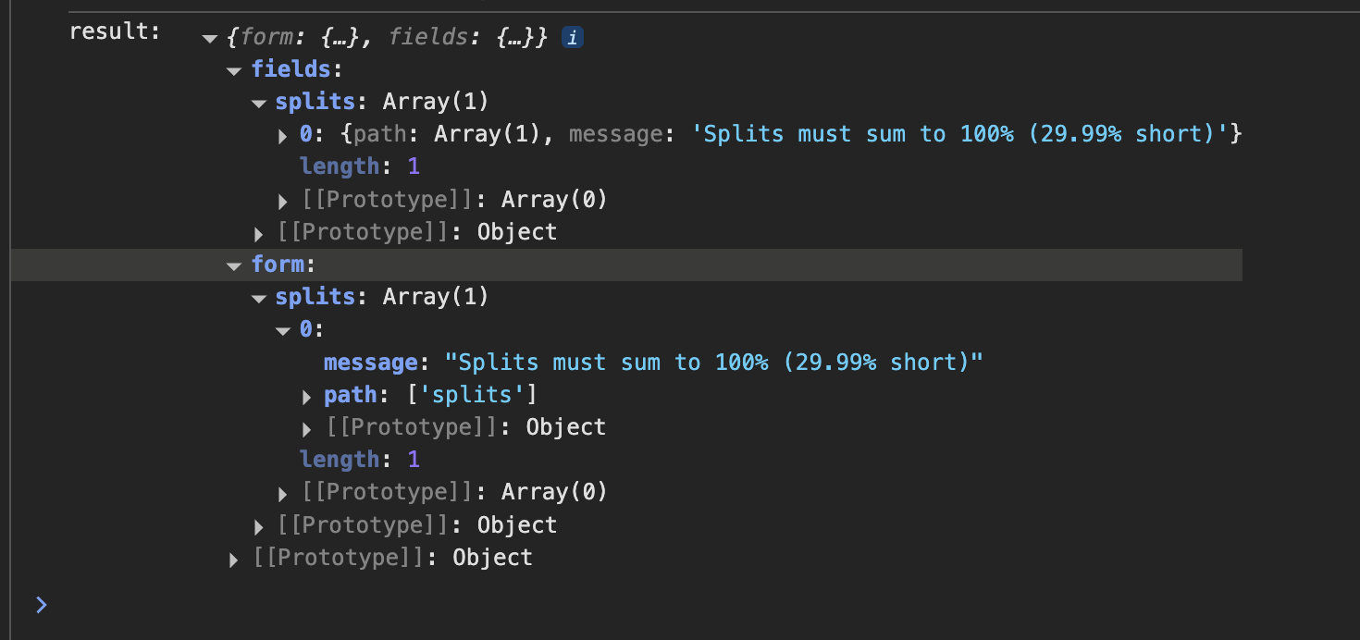1360x640 pixels.
Task: Expand Object prototype under fields
Action: (x=259, y=234)
